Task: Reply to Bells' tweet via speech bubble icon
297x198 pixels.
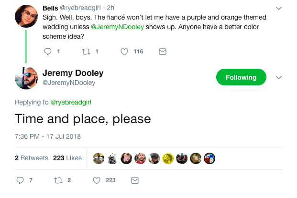Action: (x=47, y=52)
